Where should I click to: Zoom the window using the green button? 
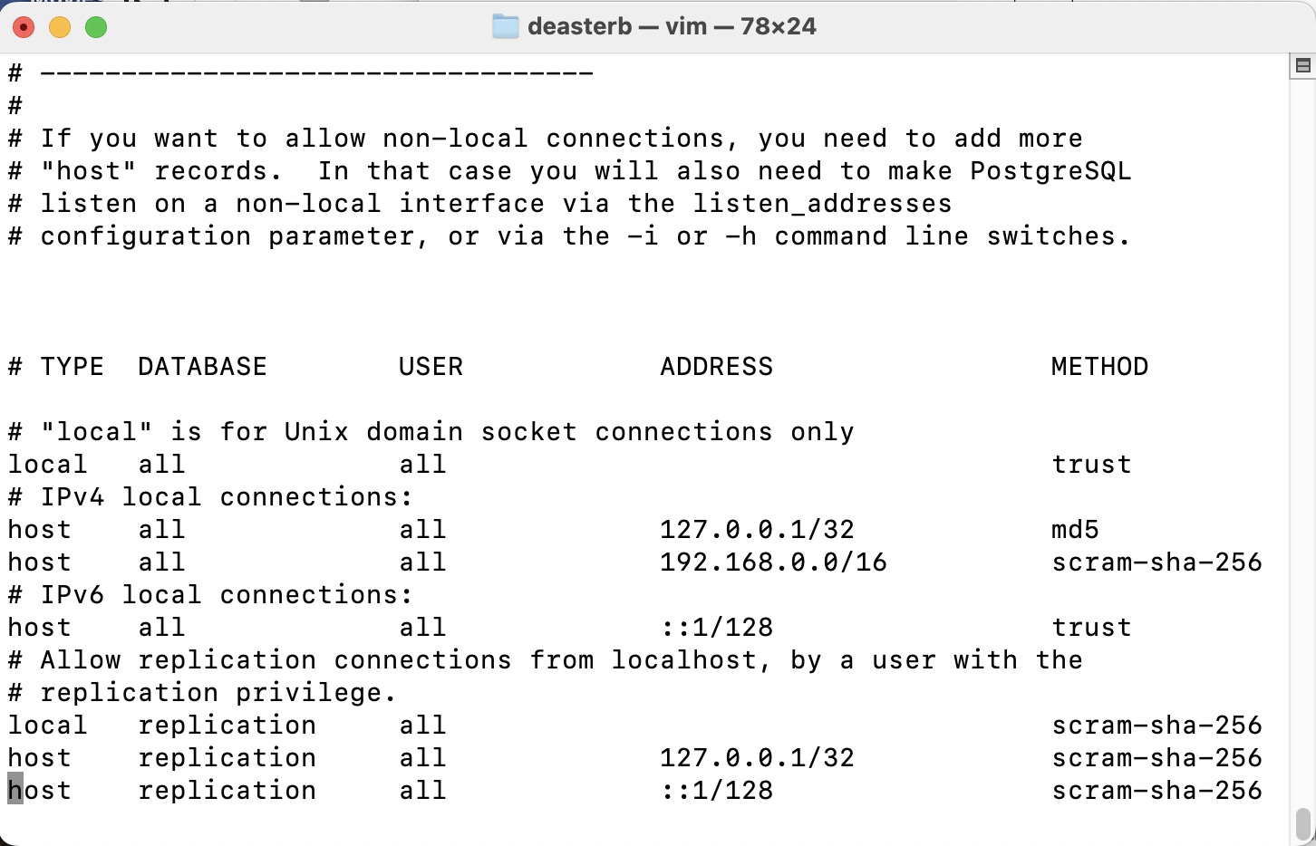[x=96, y=27]
